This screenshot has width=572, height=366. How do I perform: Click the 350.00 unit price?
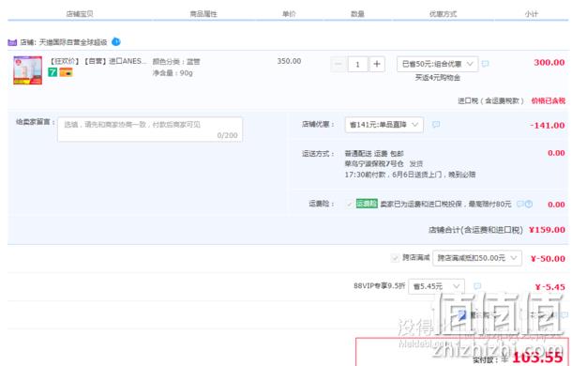click(x=290, y=61)
